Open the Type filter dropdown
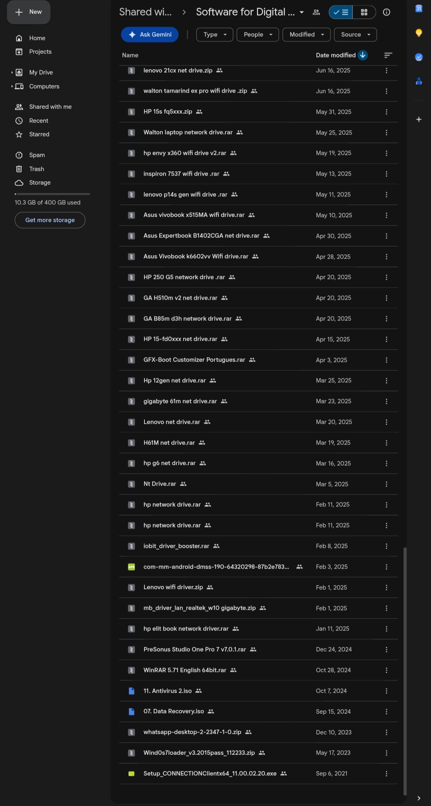Image resolution: width=431 pixels, height=806 pixels. [x=215, y=35]
